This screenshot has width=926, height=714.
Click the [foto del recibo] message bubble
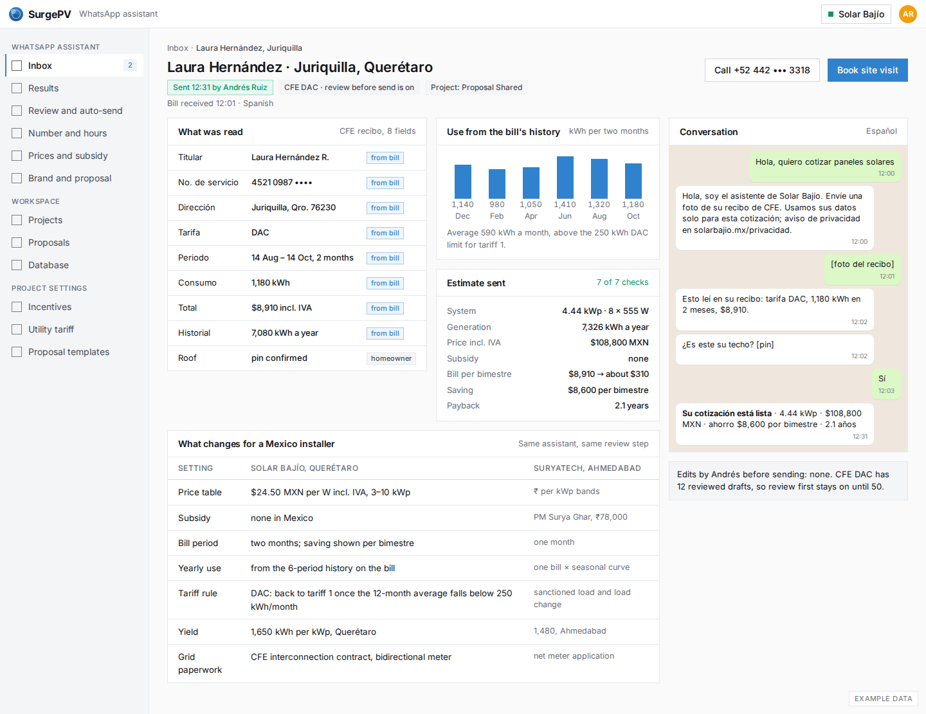pos(862,270)
